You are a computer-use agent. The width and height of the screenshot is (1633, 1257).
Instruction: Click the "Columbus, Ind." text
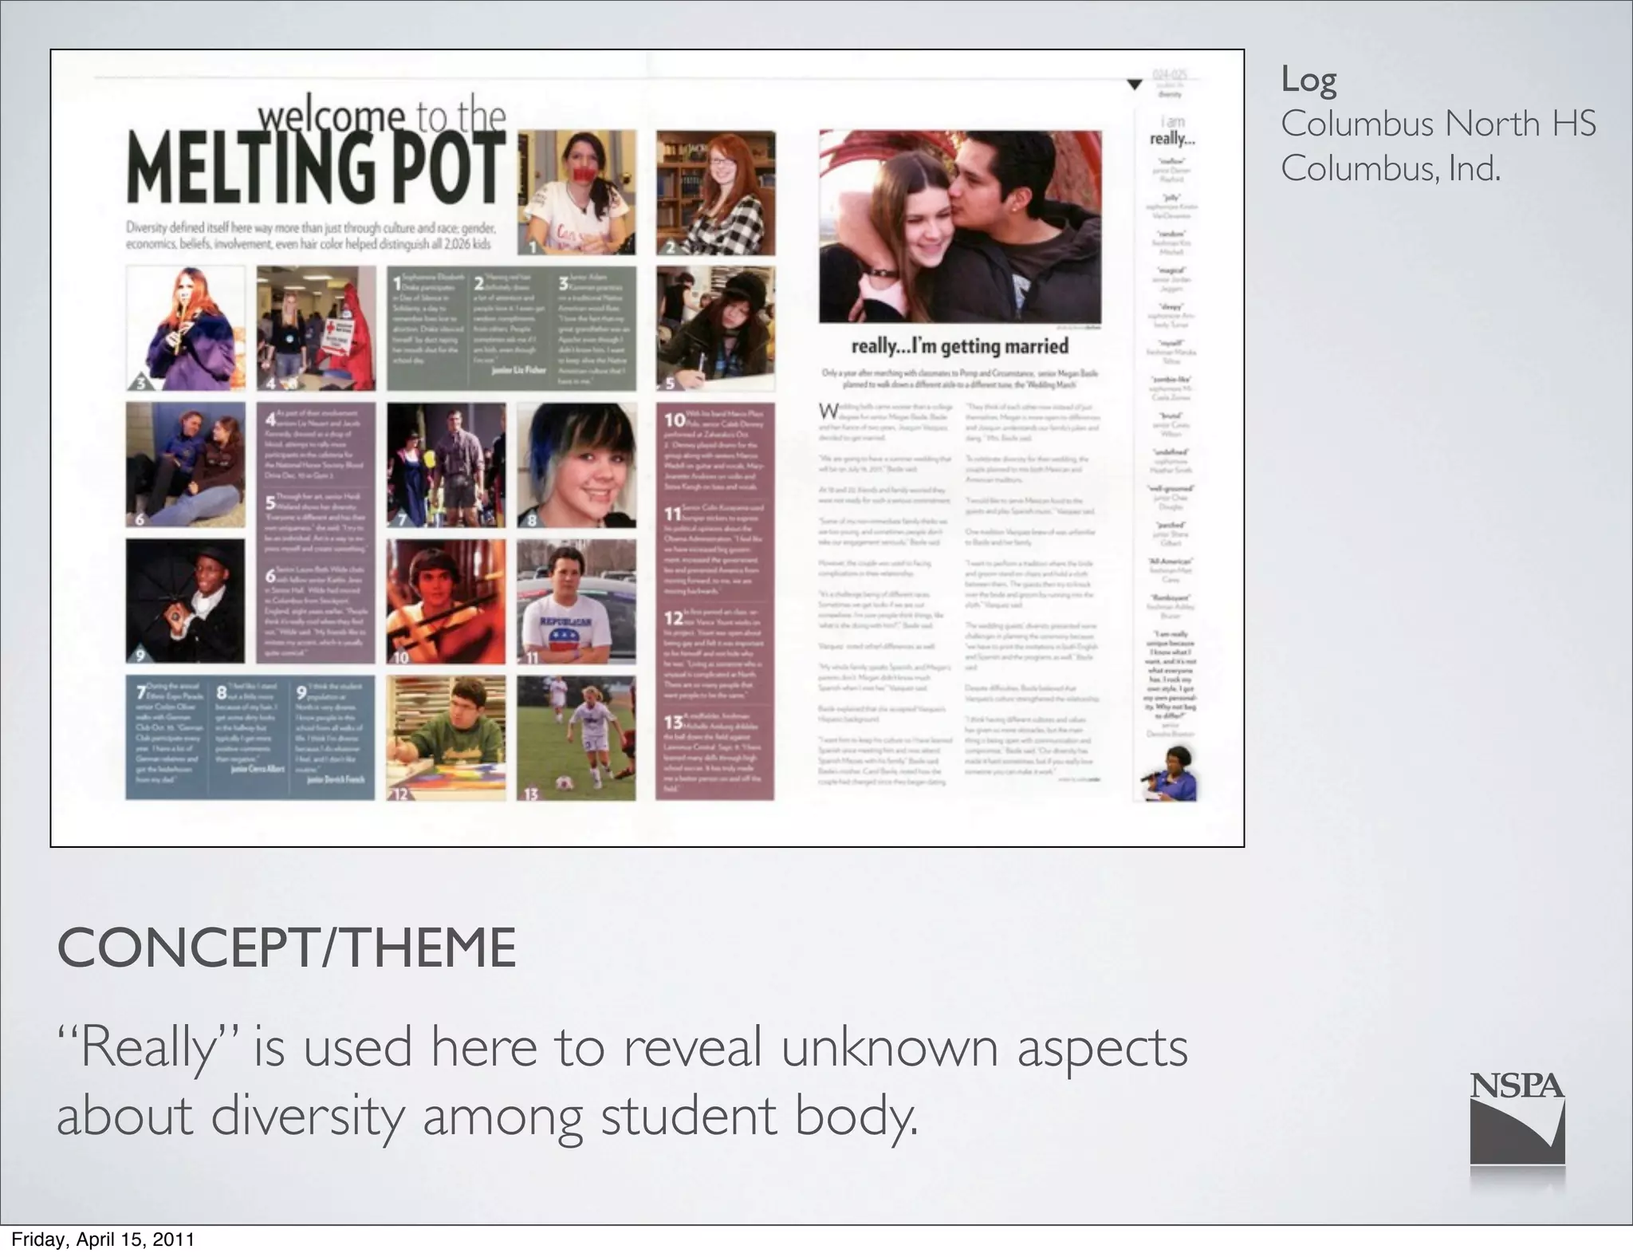point(1391,168)
